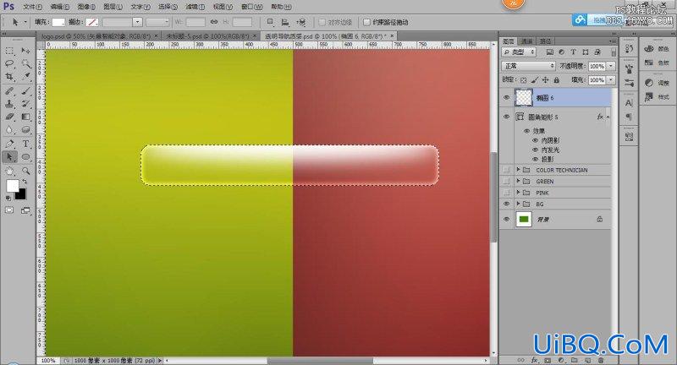Open the layer filter 类型 dropdown
Screen dimensions: 677x365
pyautogui.click(x=519, y=52)
